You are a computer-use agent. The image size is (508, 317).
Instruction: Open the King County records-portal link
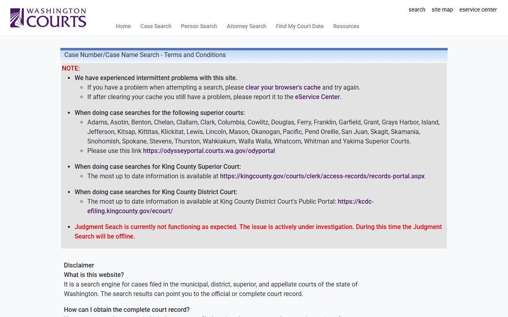coord(322,176)
